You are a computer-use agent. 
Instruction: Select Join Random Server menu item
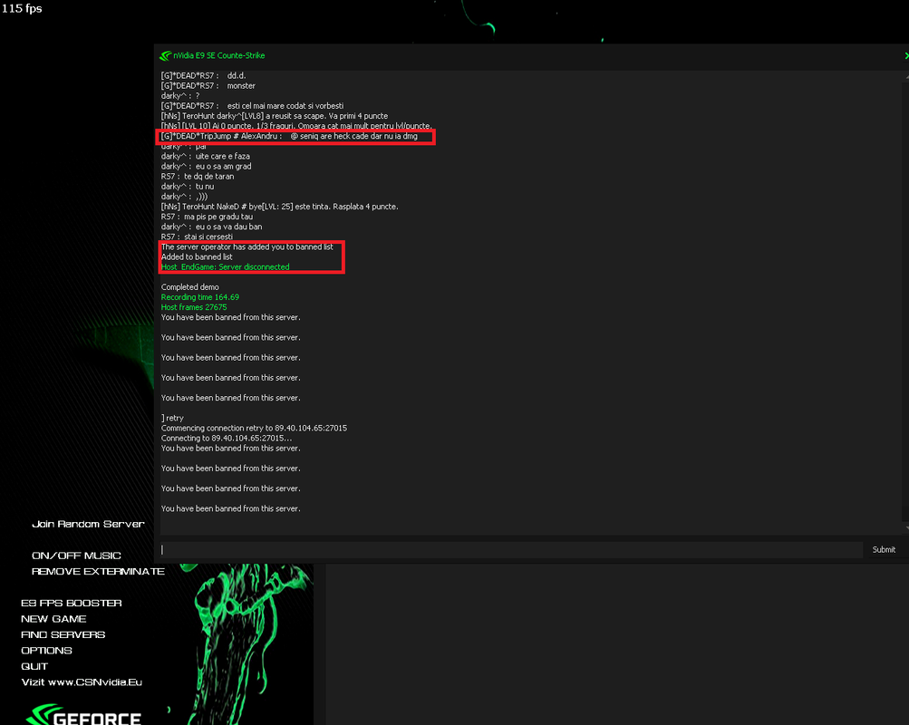pos(88,524)
